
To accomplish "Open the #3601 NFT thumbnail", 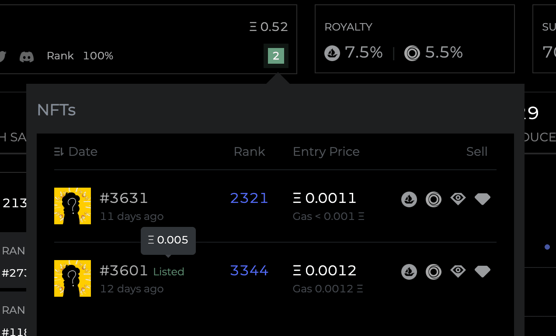I will 73,278.
